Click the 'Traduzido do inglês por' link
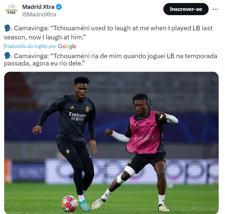This screenshot has height=214, width=225. (30, 46)
